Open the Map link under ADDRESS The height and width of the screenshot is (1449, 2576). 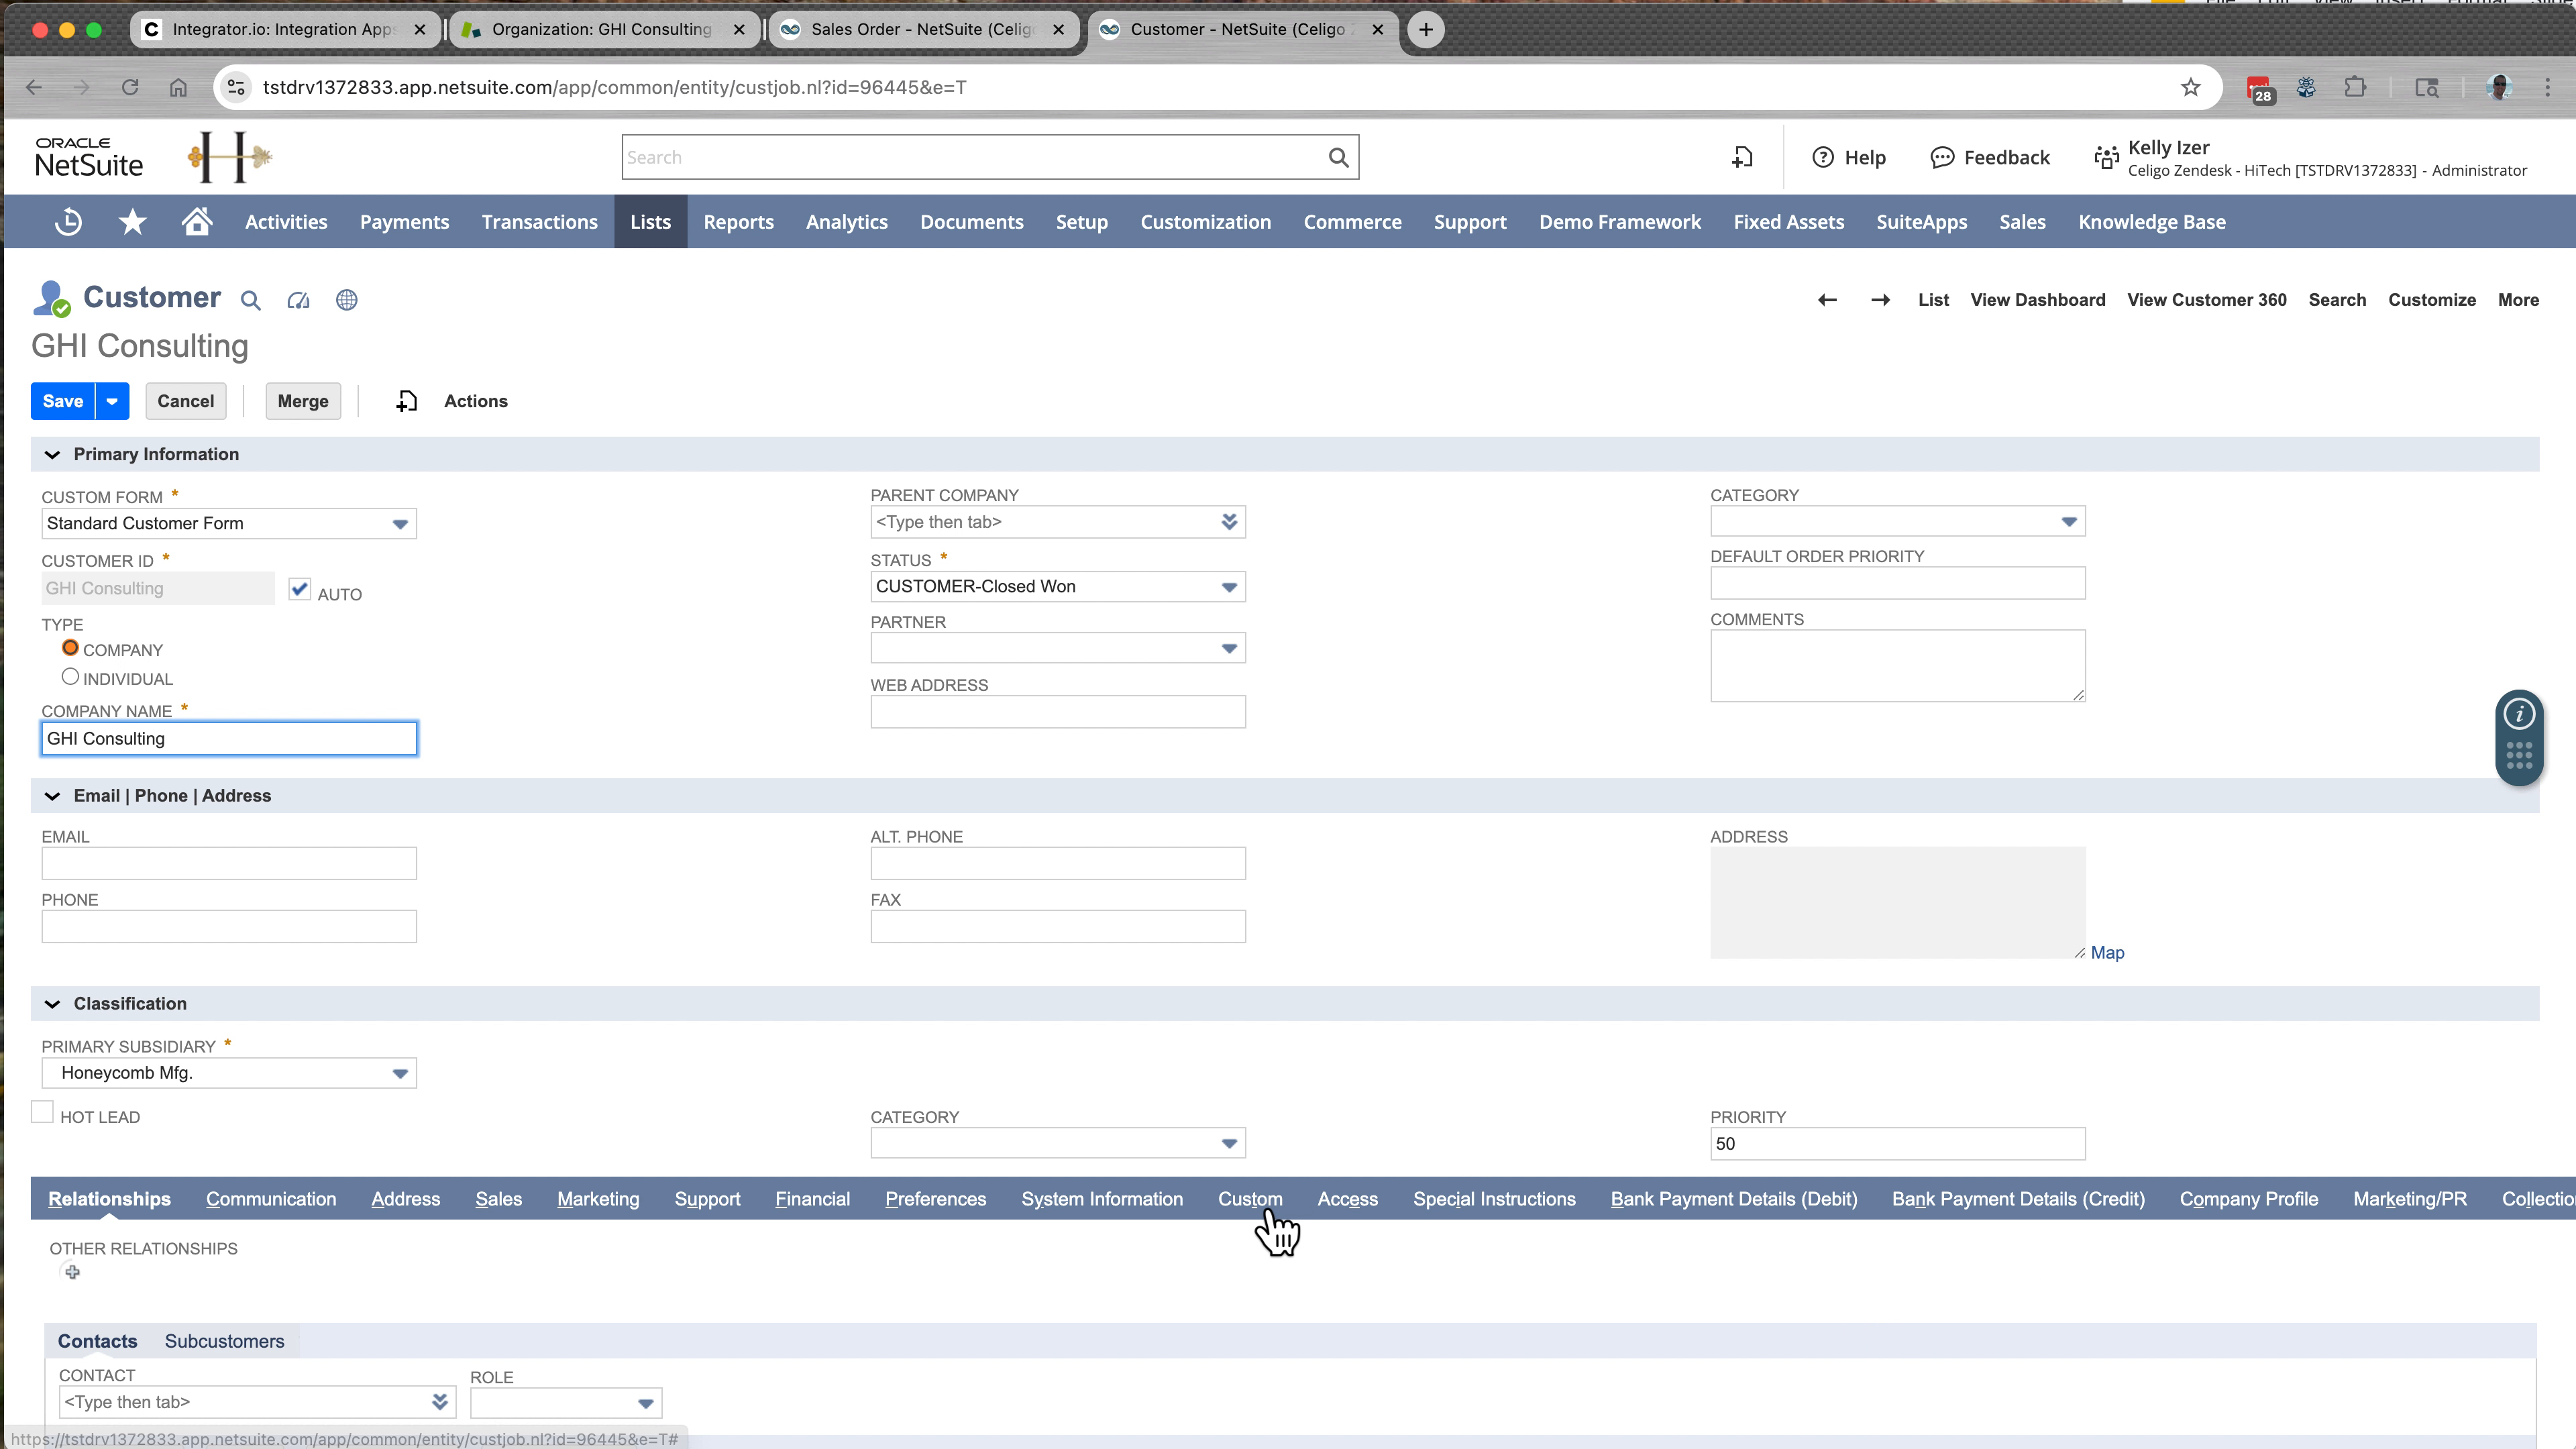pos(2108,952)
